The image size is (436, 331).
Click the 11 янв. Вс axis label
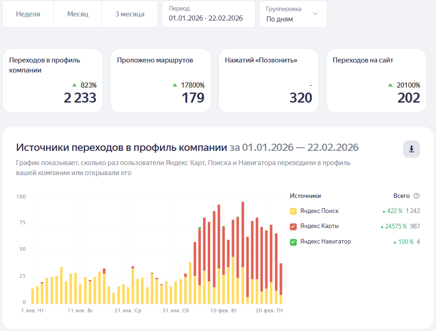[80, 310]
